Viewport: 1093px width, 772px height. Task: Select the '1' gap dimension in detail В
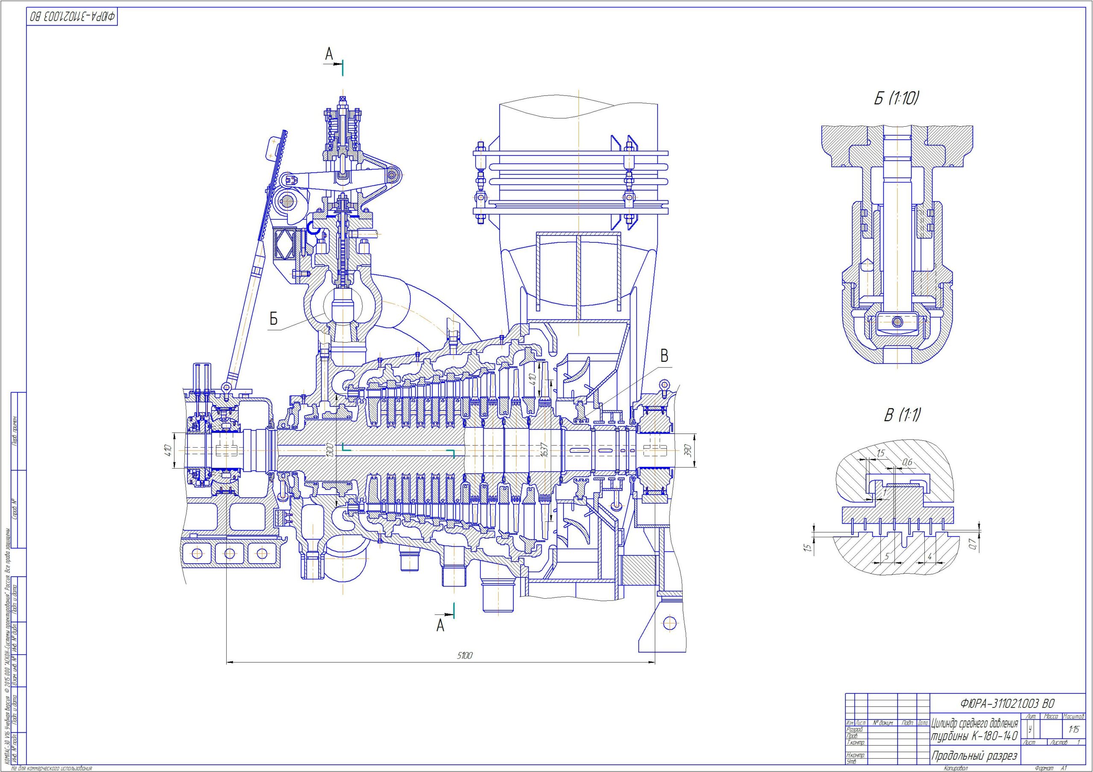pos(885,492)
